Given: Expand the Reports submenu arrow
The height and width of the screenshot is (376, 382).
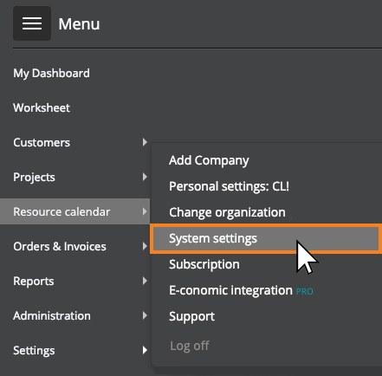Looking at the screenshot, I should coord(145,281).
